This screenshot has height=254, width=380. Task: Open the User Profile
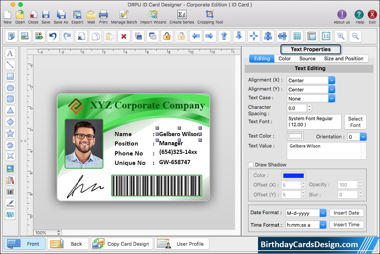tap(182, 244)
